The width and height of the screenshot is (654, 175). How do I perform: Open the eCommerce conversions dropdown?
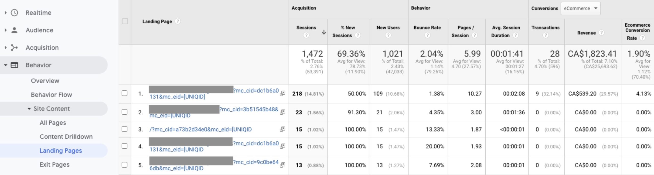click(580, 8)
